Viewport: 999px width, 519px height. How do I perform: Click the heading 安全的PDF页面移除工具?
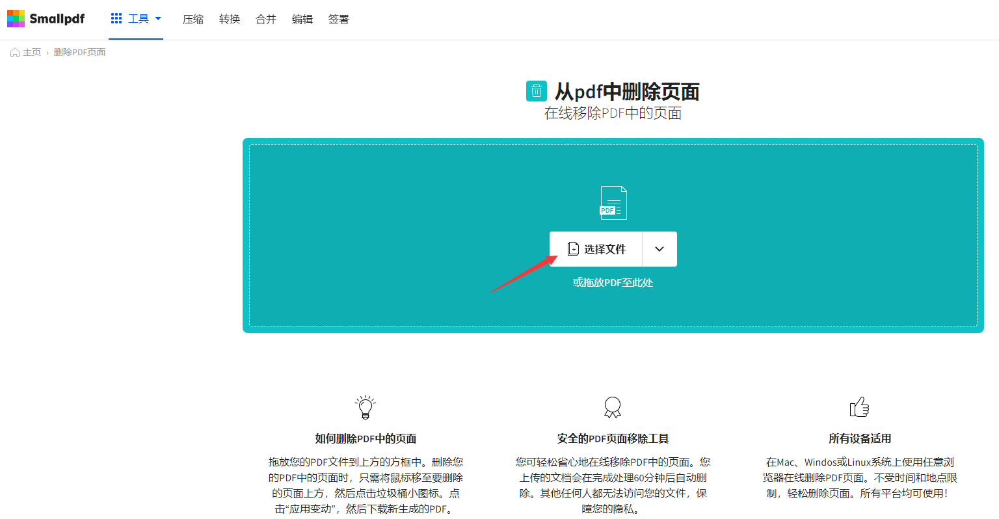click(613, 438)
